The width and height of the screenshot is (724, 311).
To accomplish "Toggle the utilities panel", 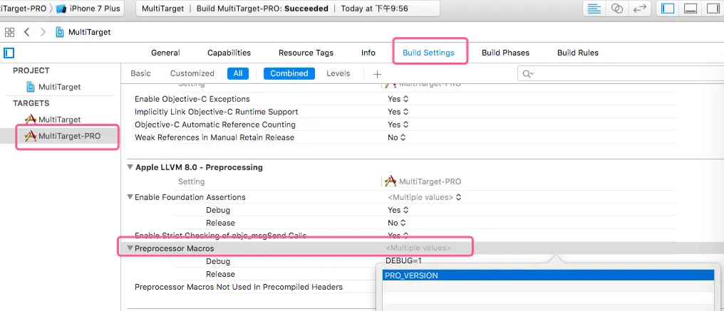I will (x=713, y=9).
